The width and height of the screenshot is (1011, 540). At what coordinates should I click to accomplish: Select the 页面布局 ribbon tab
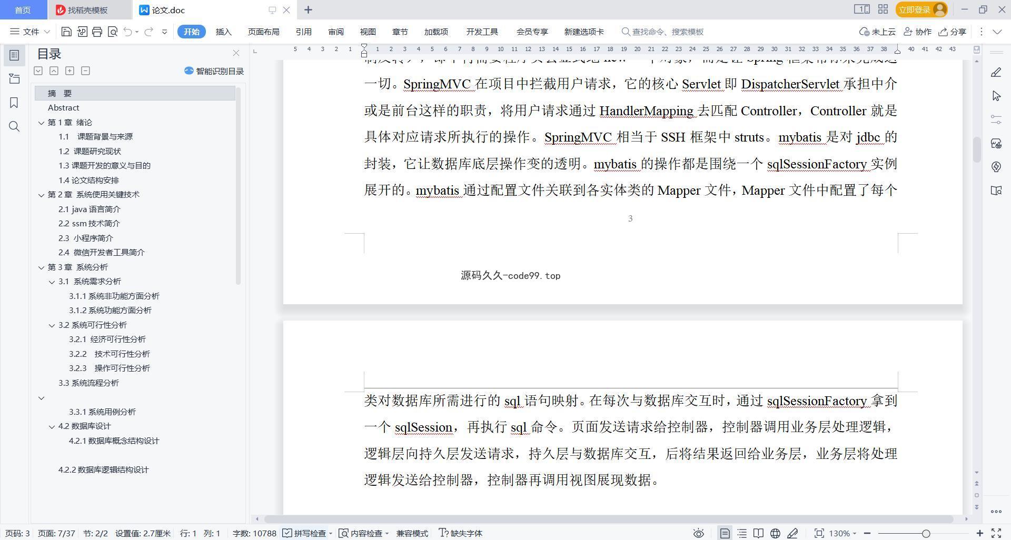click(x=263, y=32)
